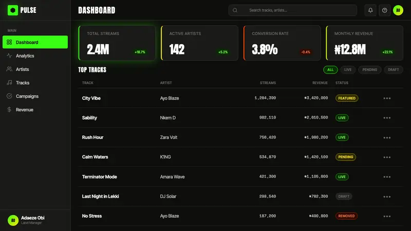Open Revenue from the sidebar
Image resolution: width=411 pixels, height=231 pixels.
click(35, 109)
